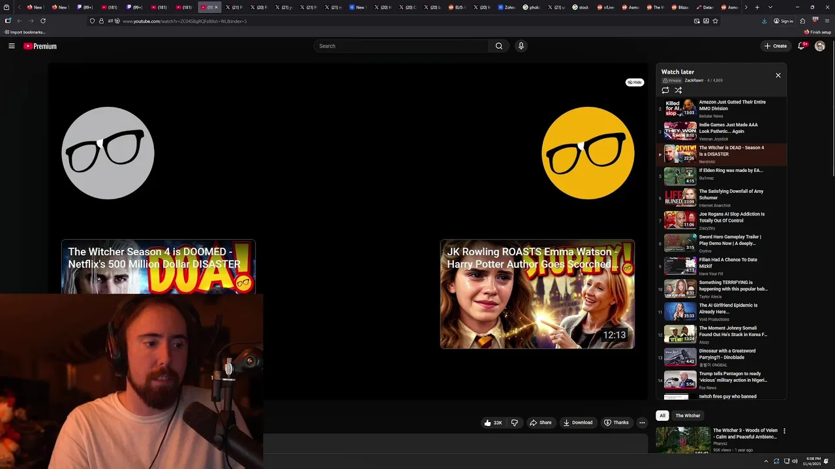The height and width of the screenshot is (469, 835).
Task: Reload the page
Action: click(x=43, y=21)
